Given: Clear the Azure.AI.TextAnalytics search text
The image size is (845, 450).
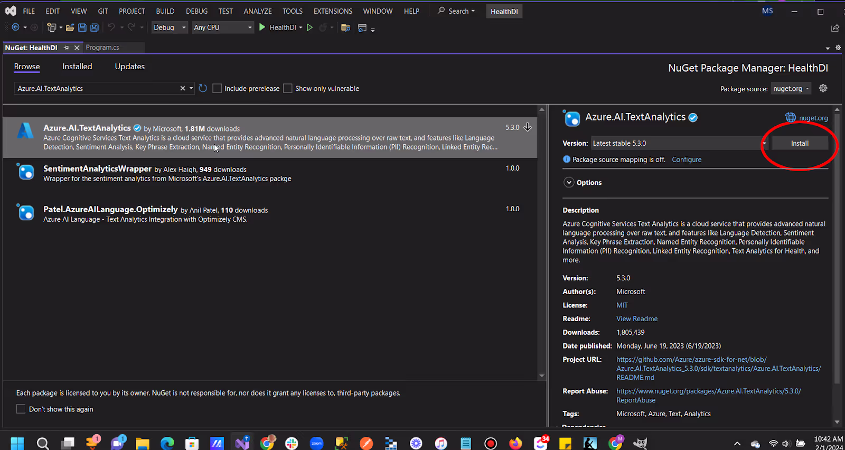Looking at the screenshot, I should 183,88.
